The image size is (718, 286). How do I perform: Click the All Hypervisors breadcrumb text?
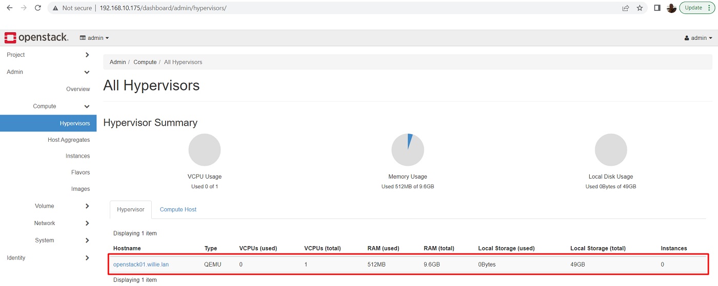click(183, 62)
